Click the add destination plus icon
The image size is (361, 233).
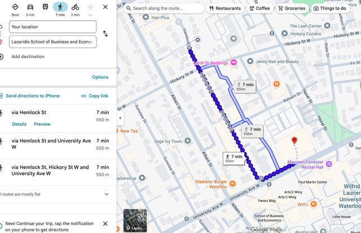point(2,56)
